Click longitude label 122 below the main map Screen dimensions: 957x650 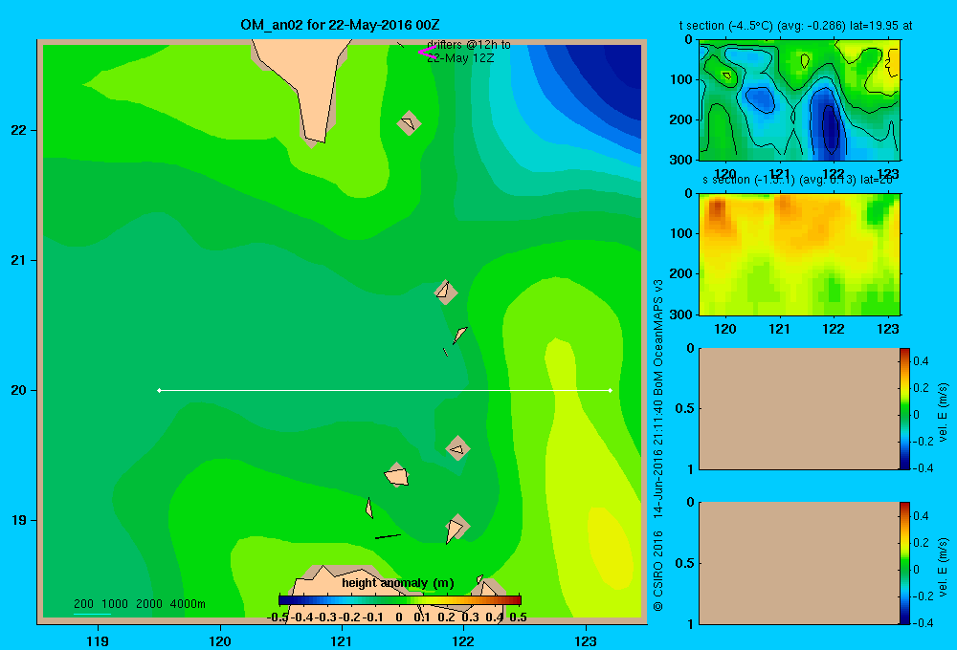(463, 640)
